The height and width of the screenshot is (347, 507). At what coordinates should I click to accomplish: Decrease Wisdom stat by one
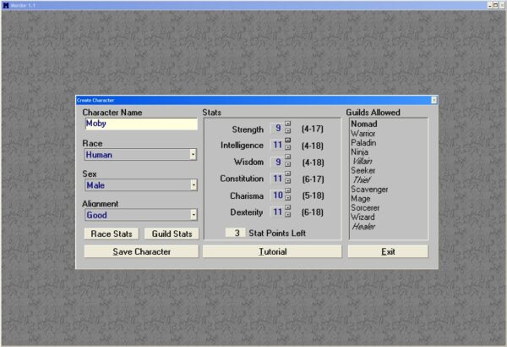click(x=288, y=165)
